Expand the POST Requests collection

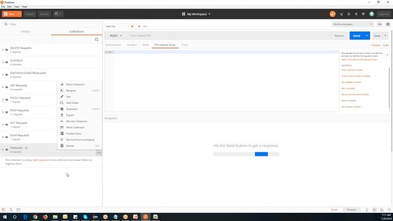pyautogui.click(x=2, y=112)
